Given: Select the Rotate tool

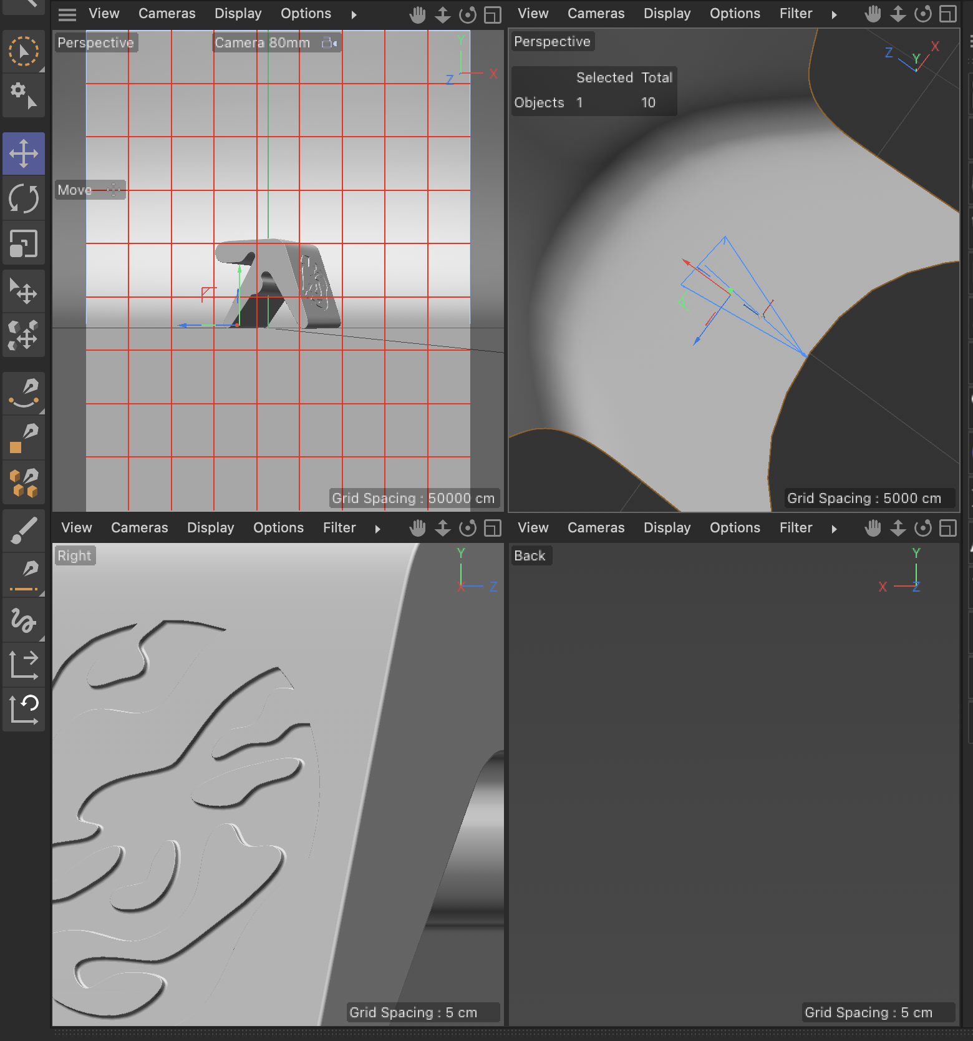Looking at the screenshot, I should [x=24, y=198].
